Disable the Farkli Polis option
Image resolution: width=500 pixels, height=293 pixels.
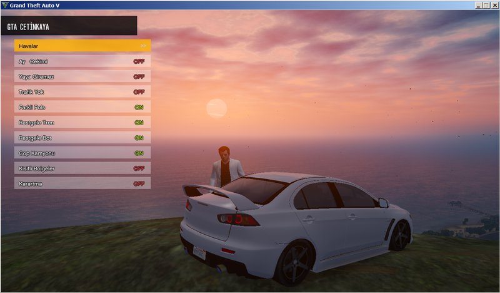[x=82, y=107]
